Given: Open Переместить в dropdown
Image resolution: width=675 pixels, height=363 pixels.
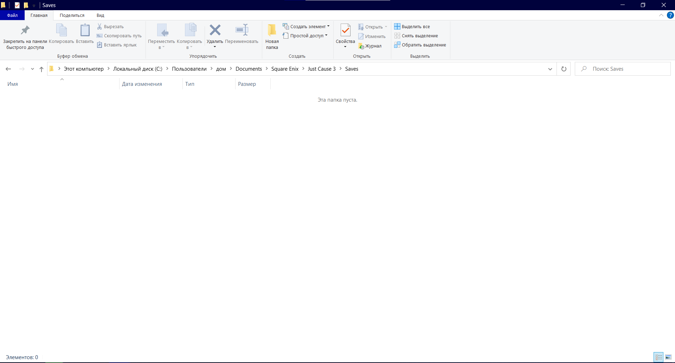Looking at the screenshot, I should [x=161, y=37].
